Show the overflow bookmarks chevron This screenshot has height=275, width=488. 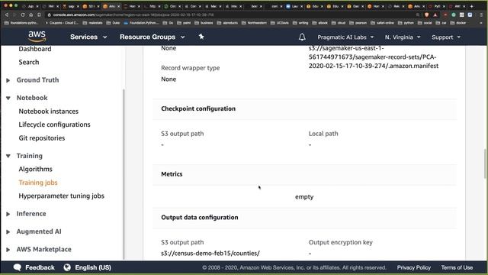(481, 23)
